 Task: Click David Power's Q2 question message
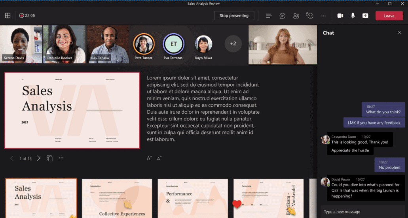(x=366, y=188)
